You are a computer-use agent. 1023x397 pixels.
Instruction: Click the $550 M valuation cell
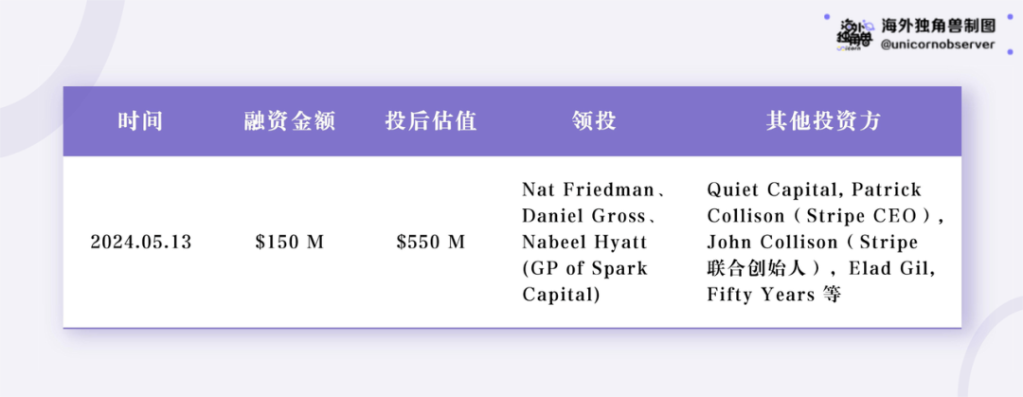pos(431,243)
